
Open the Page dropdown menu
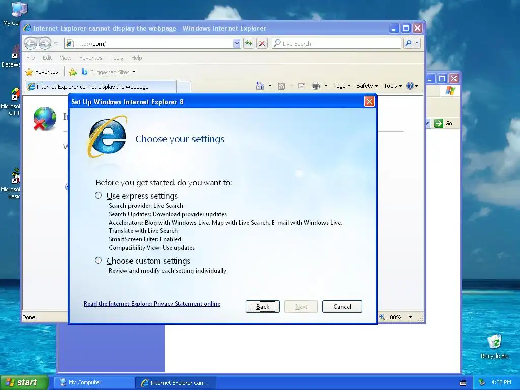click(342, 86)
